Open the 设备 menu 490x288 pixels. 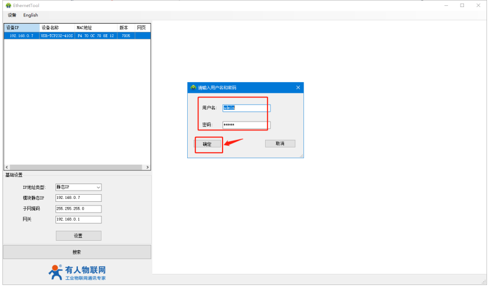pos(12,15)
